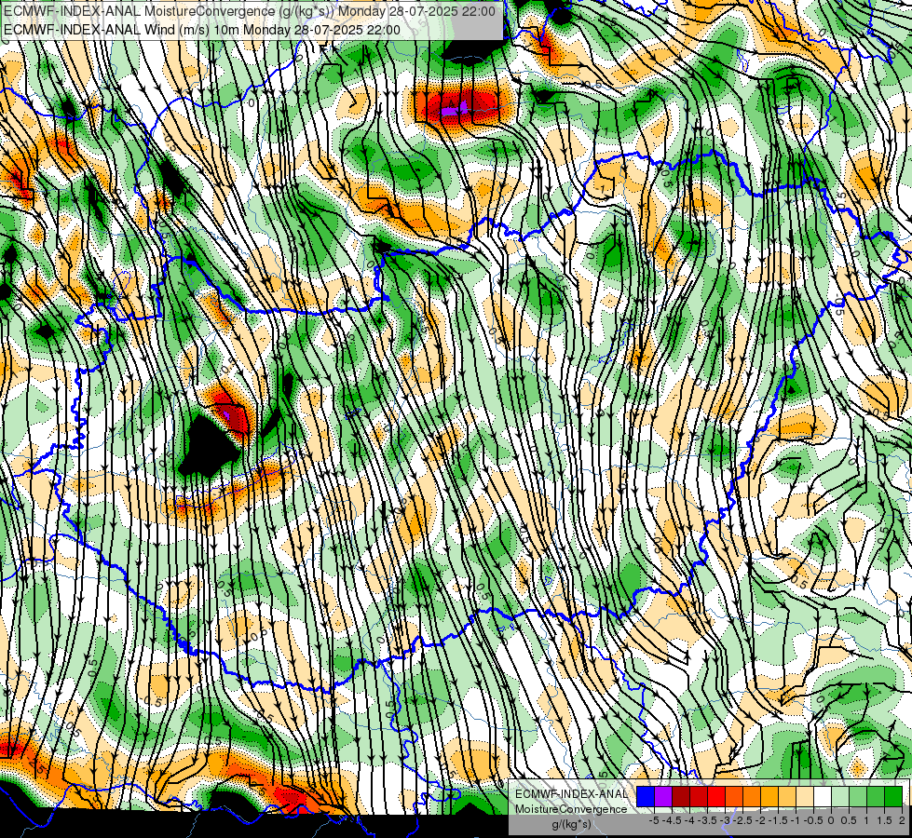
Task: Click the -1.5 legend tick label
Action: coord(778,820)
